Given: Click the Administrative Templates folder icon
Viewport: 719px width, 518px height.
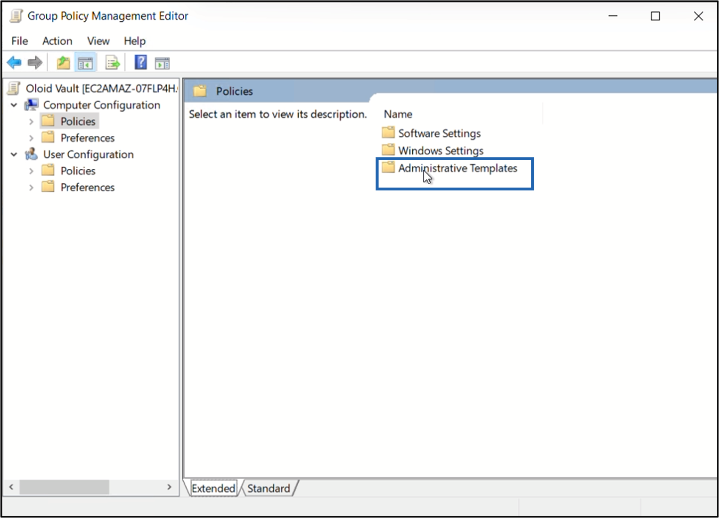Looking at the screenshot, I should pyautogui.click(x=388, y=167).
